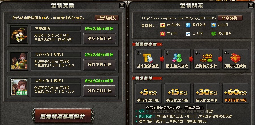This screenshot has width=255, height=125.
Task: Select the invite link URL field
Action: (179, 18)
